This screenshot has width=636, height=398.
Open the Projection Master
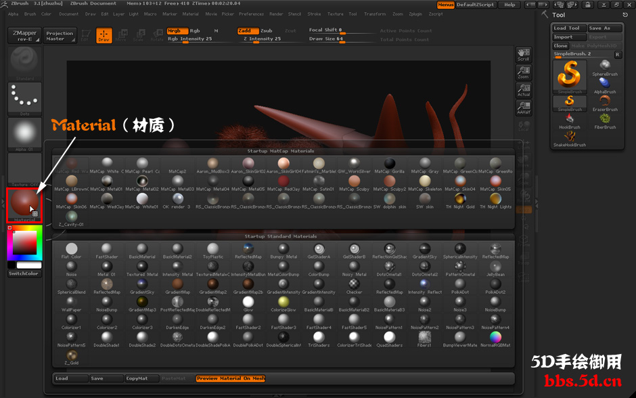[x=60, y=36]
